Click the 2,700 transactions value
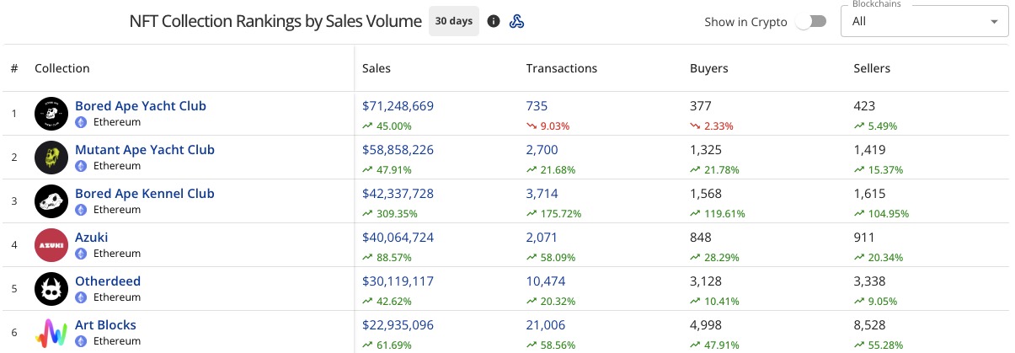Screen dimensions: 1015x353 (542, 150)
